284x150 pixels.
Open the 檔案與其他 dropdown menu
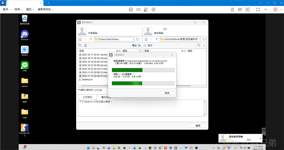45,9
